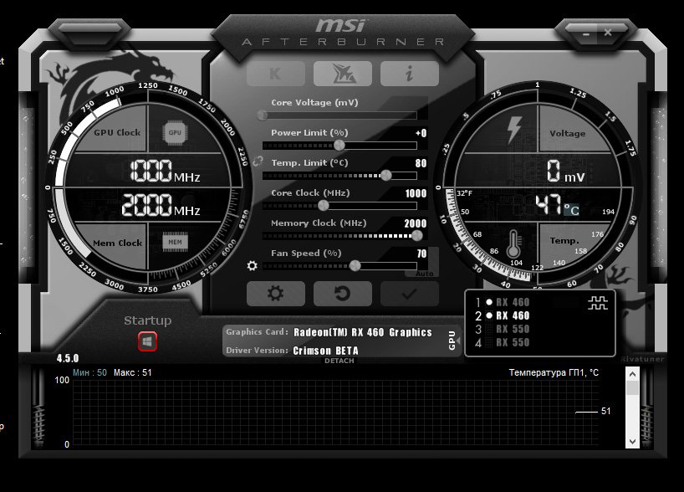The image size is (684, 492).
Task: Click the Core Voltage slider track
Action: tap(339, 115)
